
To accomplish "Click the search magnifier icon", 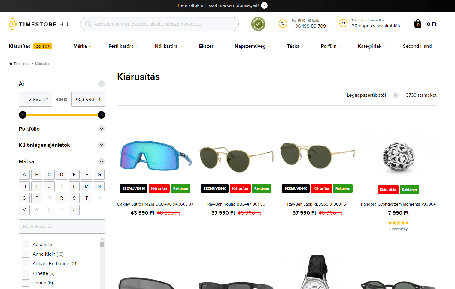I will click(88, 24).
